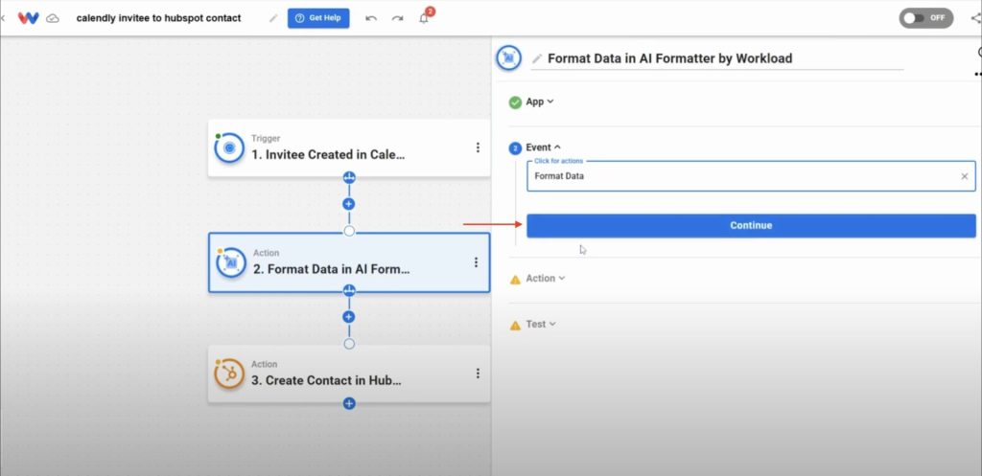Viewport: 982px width, 476px height.
Task: Click the workflow name text
Action: (x=158, y=18)
